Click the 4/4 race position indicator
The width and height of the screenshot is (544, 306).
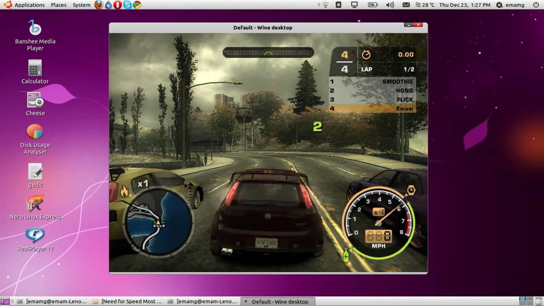[x=344, y=62]
